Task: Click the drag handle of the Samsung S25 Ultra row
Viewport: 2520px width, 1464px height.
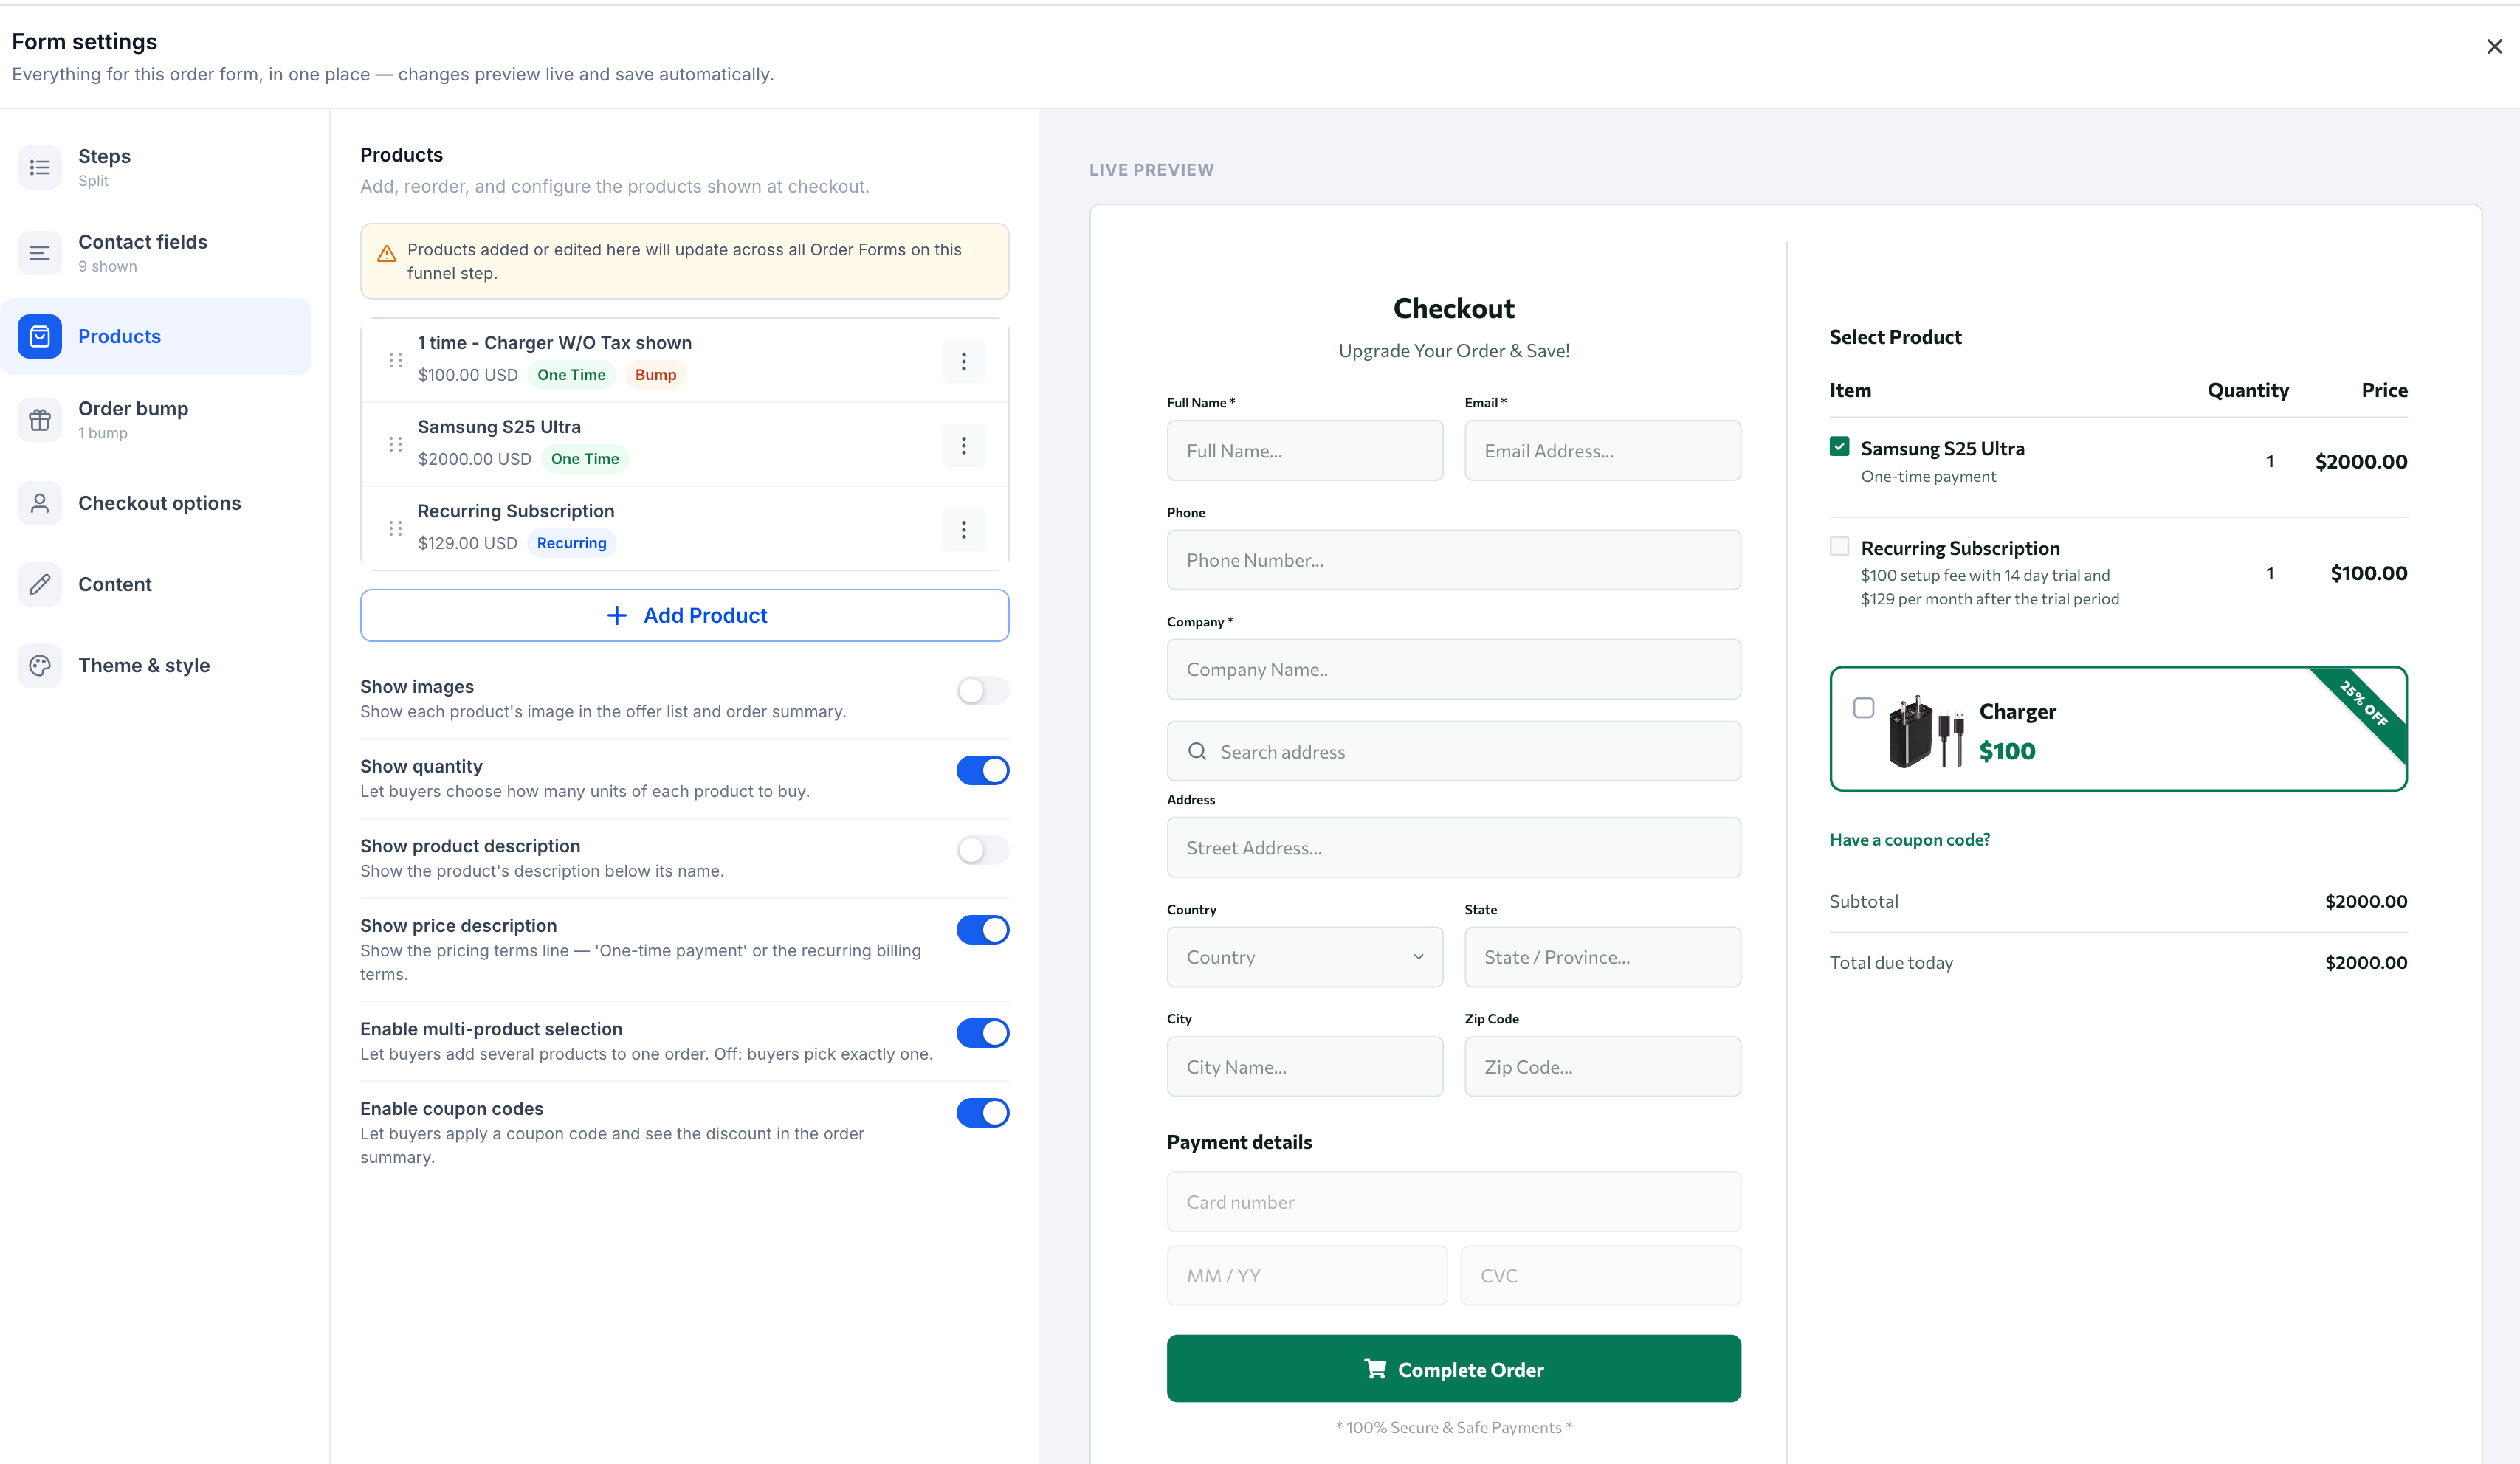Action: tap(395, 444)
